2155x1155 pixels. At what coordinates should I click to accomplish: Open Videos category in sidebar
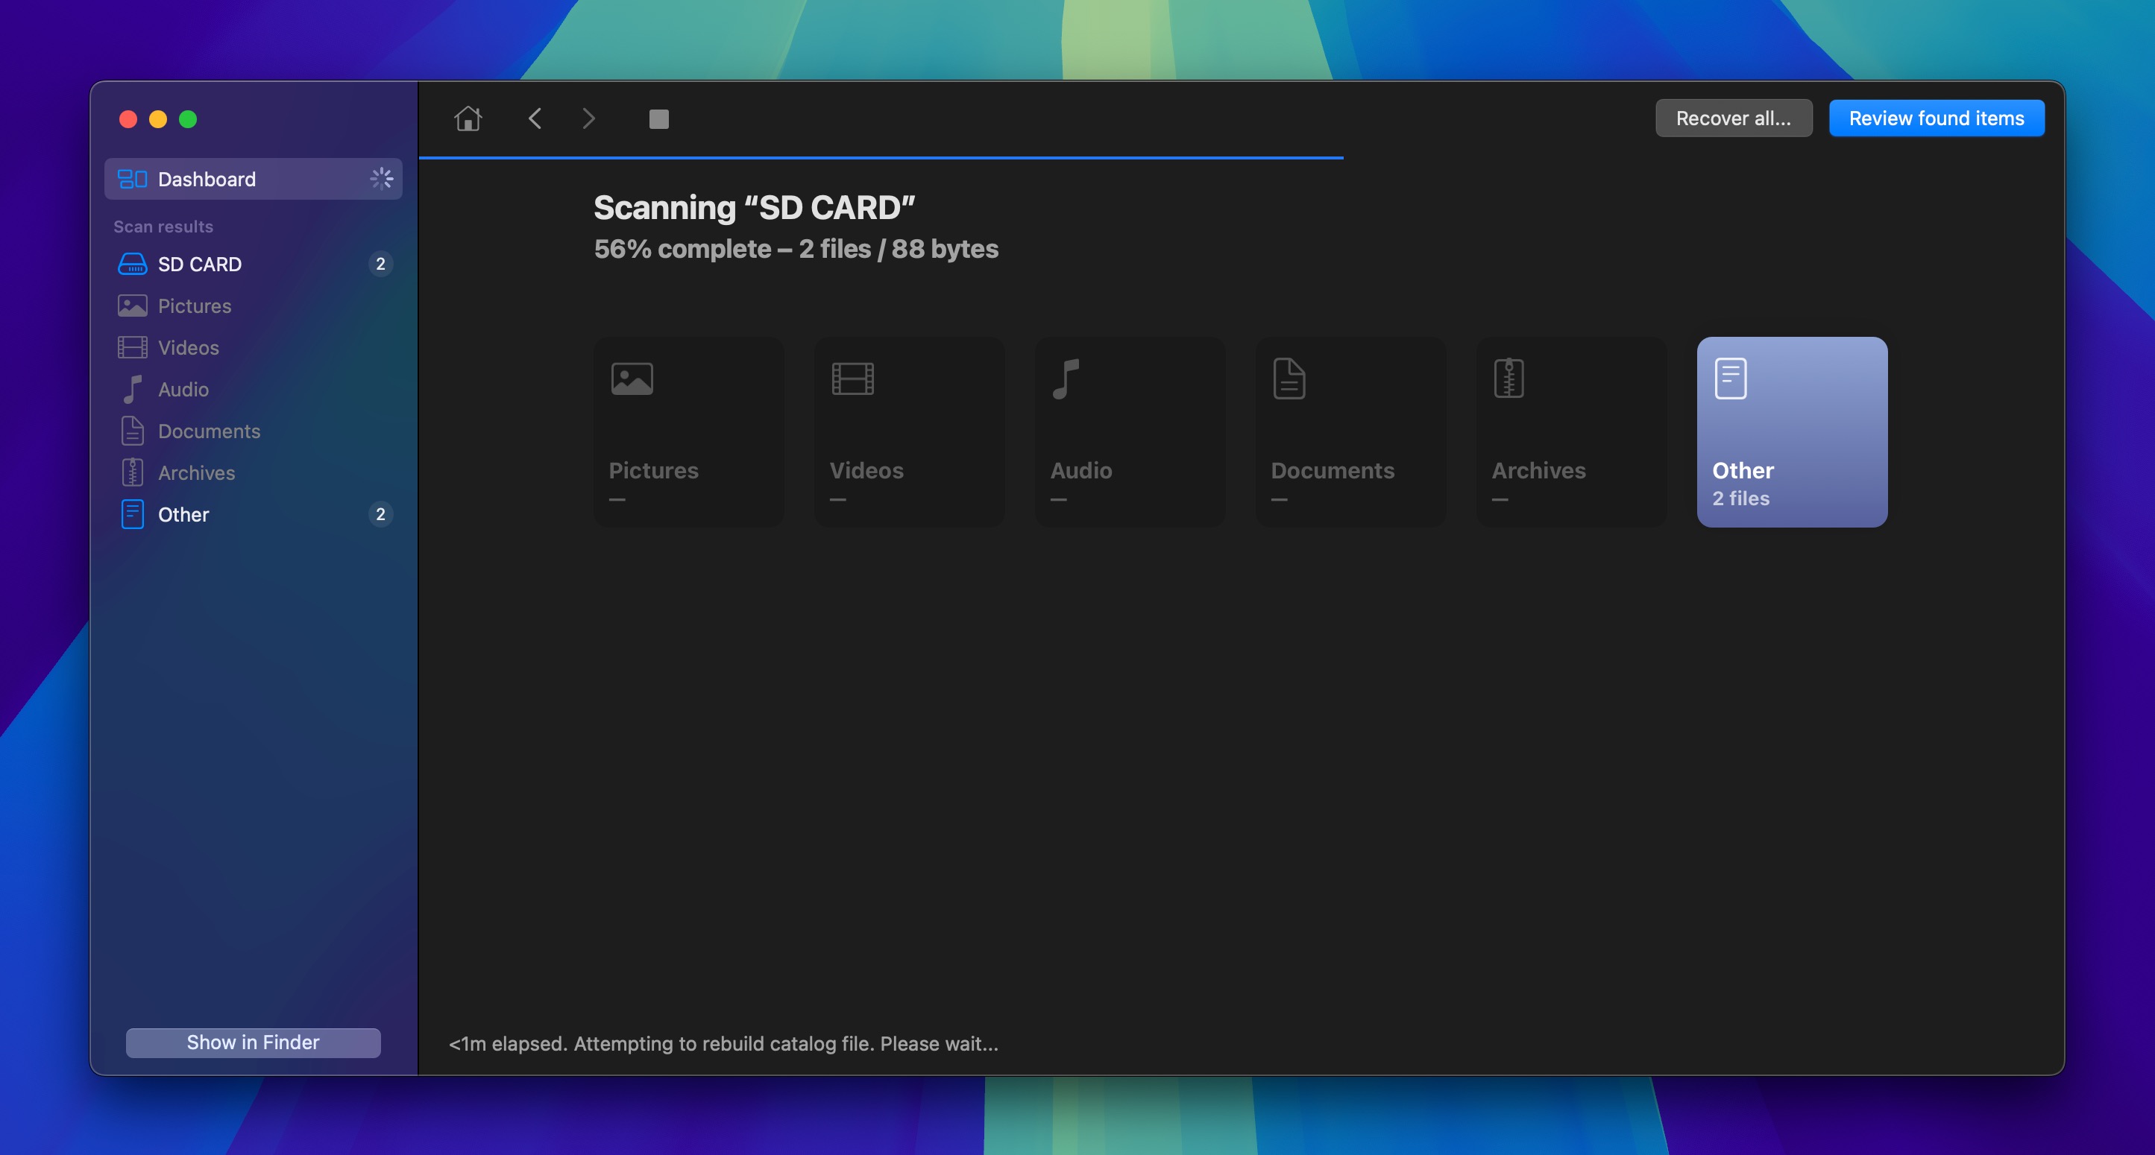[x=188, y=348]
